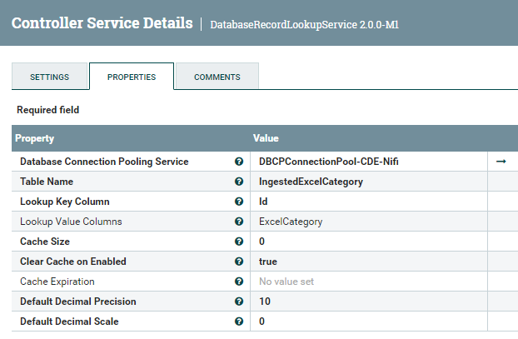Screen dimensions: 518x339
Task: Click help icon for Default Decimal Precision
Action: 239,302
